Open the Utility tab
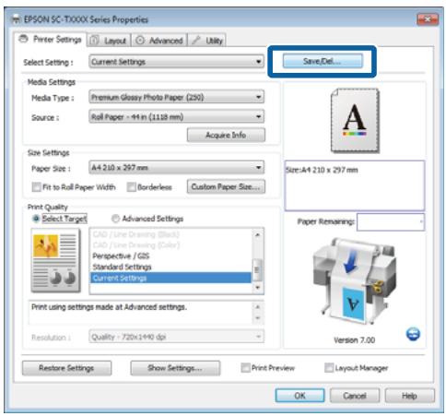 (207, 41)
